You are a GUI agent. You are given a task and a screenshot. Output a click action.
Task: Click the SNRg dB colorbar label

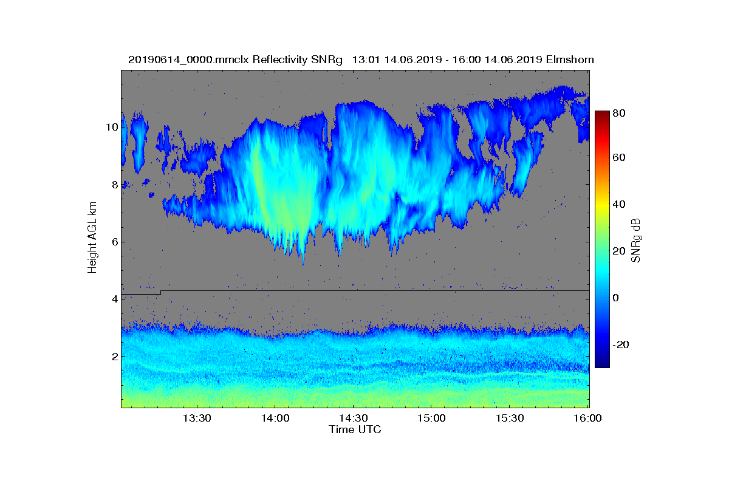click(636, 240)
